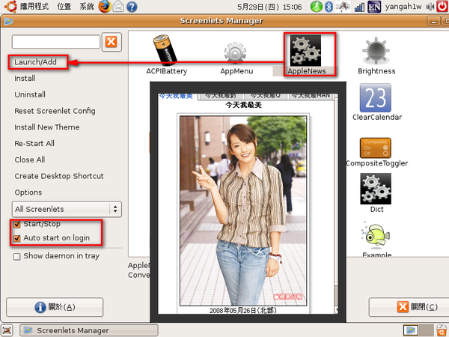
Task: Click the Screenlets Manager title bar icon
Action: pos(8,21)
